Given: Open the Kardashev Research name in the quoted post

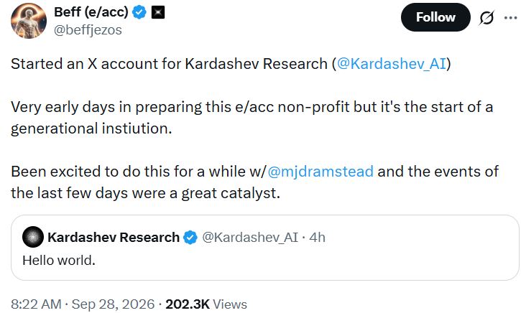Looking at the screenshot, I should (x=114, y=238).
